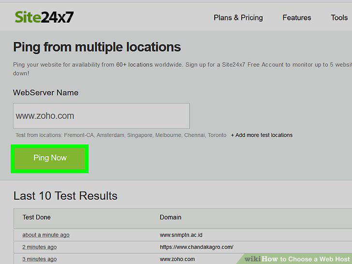Viewport: 352px width, 264px height.
Task: Click the 'Last 10 Test Results' heading
Action: [65, 196]
